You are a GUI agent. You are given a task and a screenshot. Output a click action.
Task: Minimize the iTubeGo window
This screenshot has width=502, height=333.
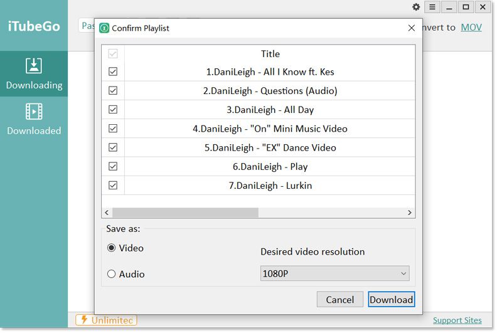pos(449,7)
